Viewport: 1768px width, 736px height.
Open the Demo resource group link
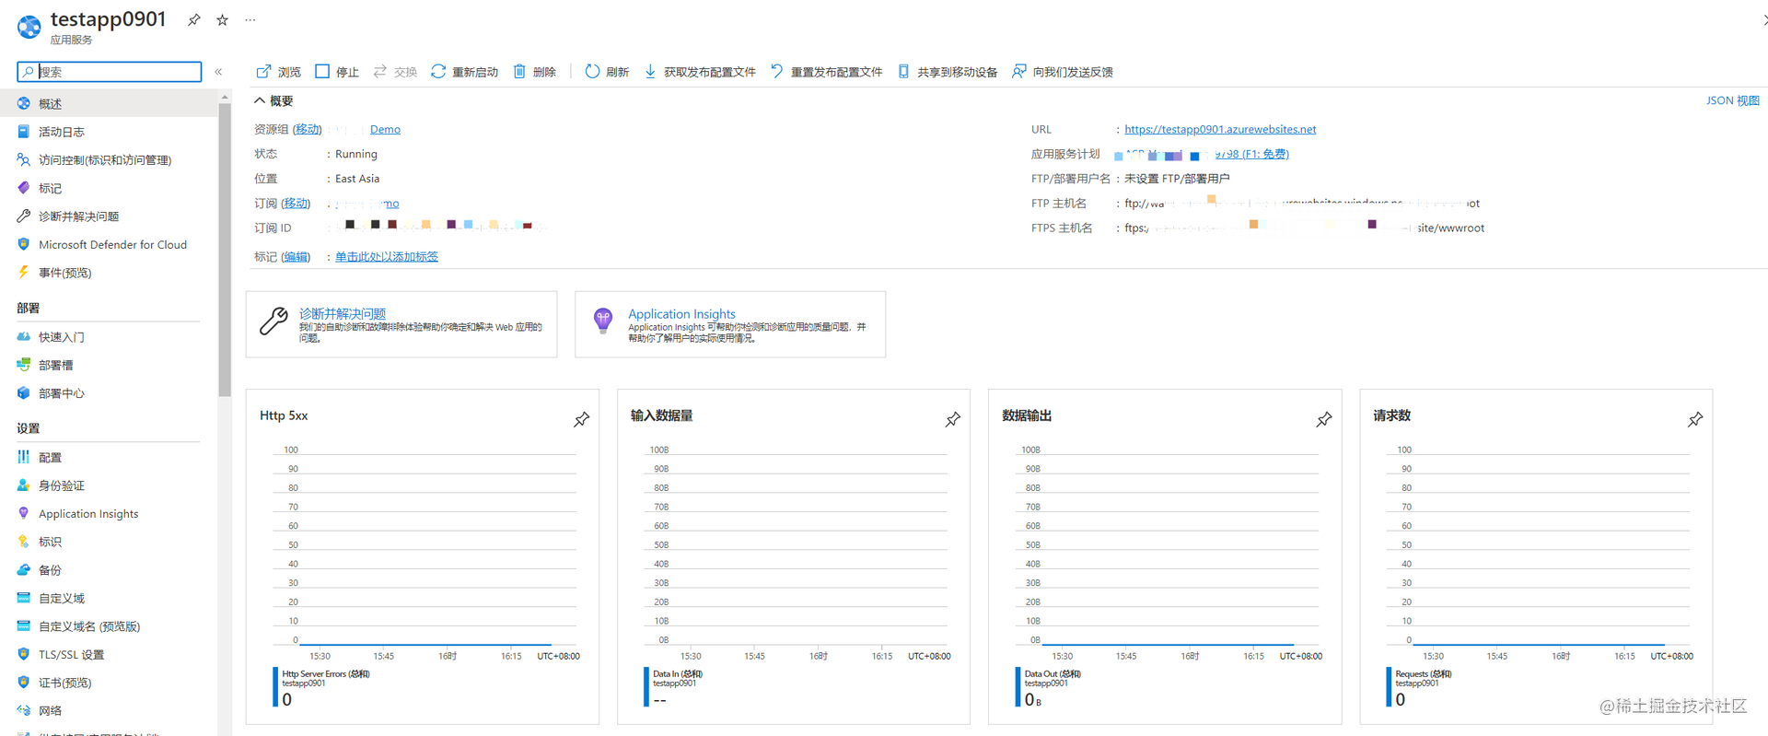(x=385, y=130)
